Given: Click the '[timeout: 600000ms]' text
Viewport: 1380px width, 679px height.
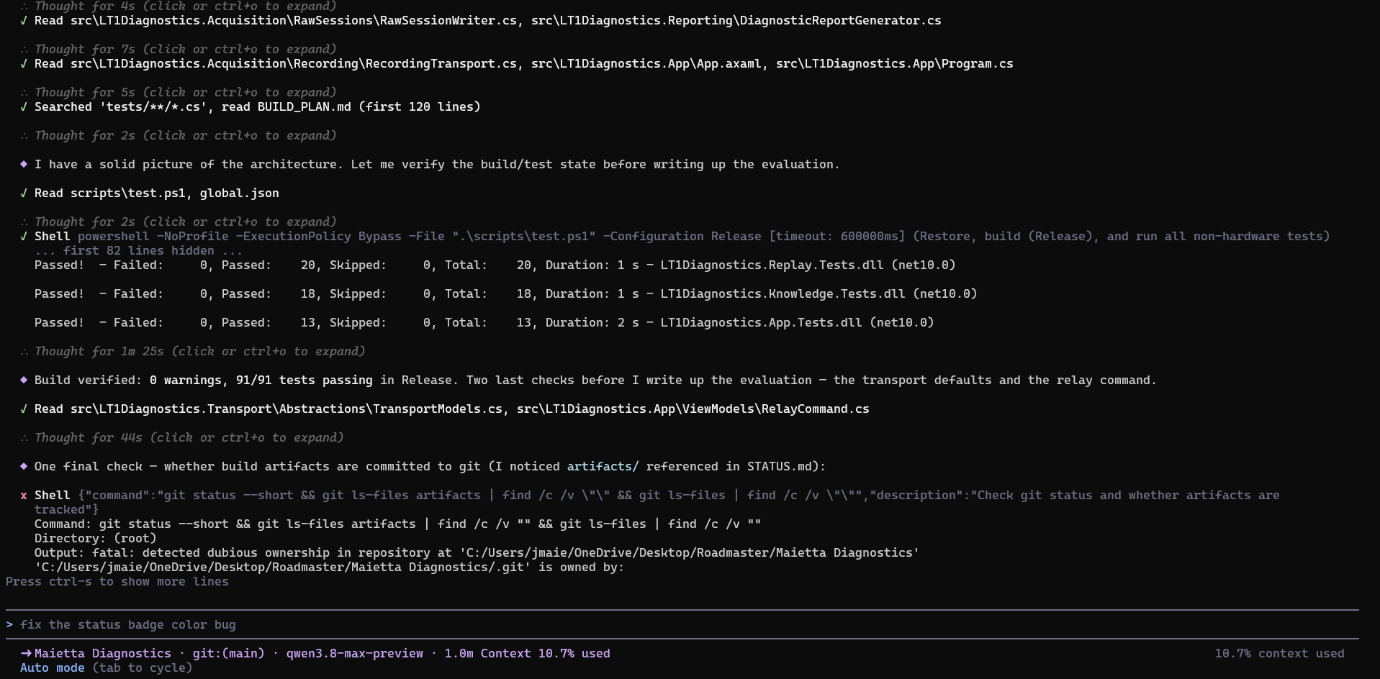Looking at the screenshot, I should pyautogui.click(x=837, y=236).
